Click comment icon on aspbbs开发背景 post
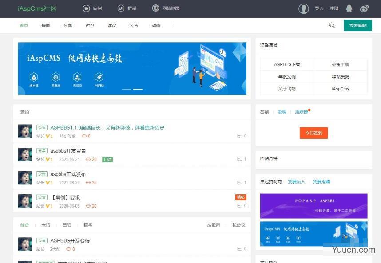This screenshot has height=263, width=381. pyautogui.click(x=240, y=159)
